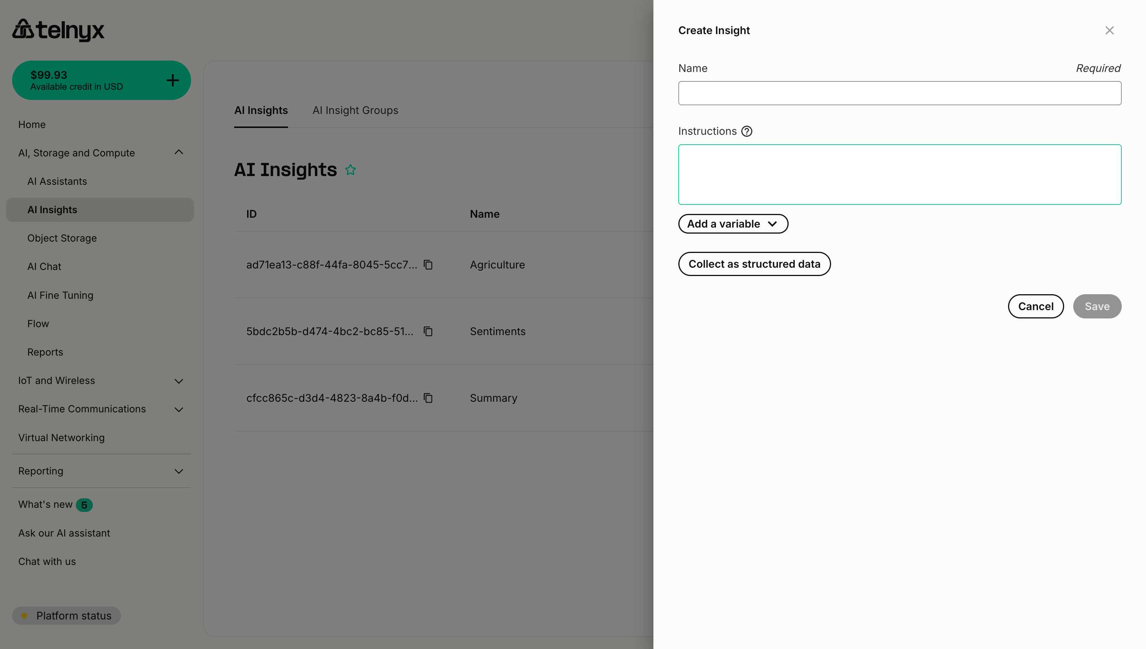The image size is (1146, 649).
Task: Expand the Reporting section
Action: [179, 471]
